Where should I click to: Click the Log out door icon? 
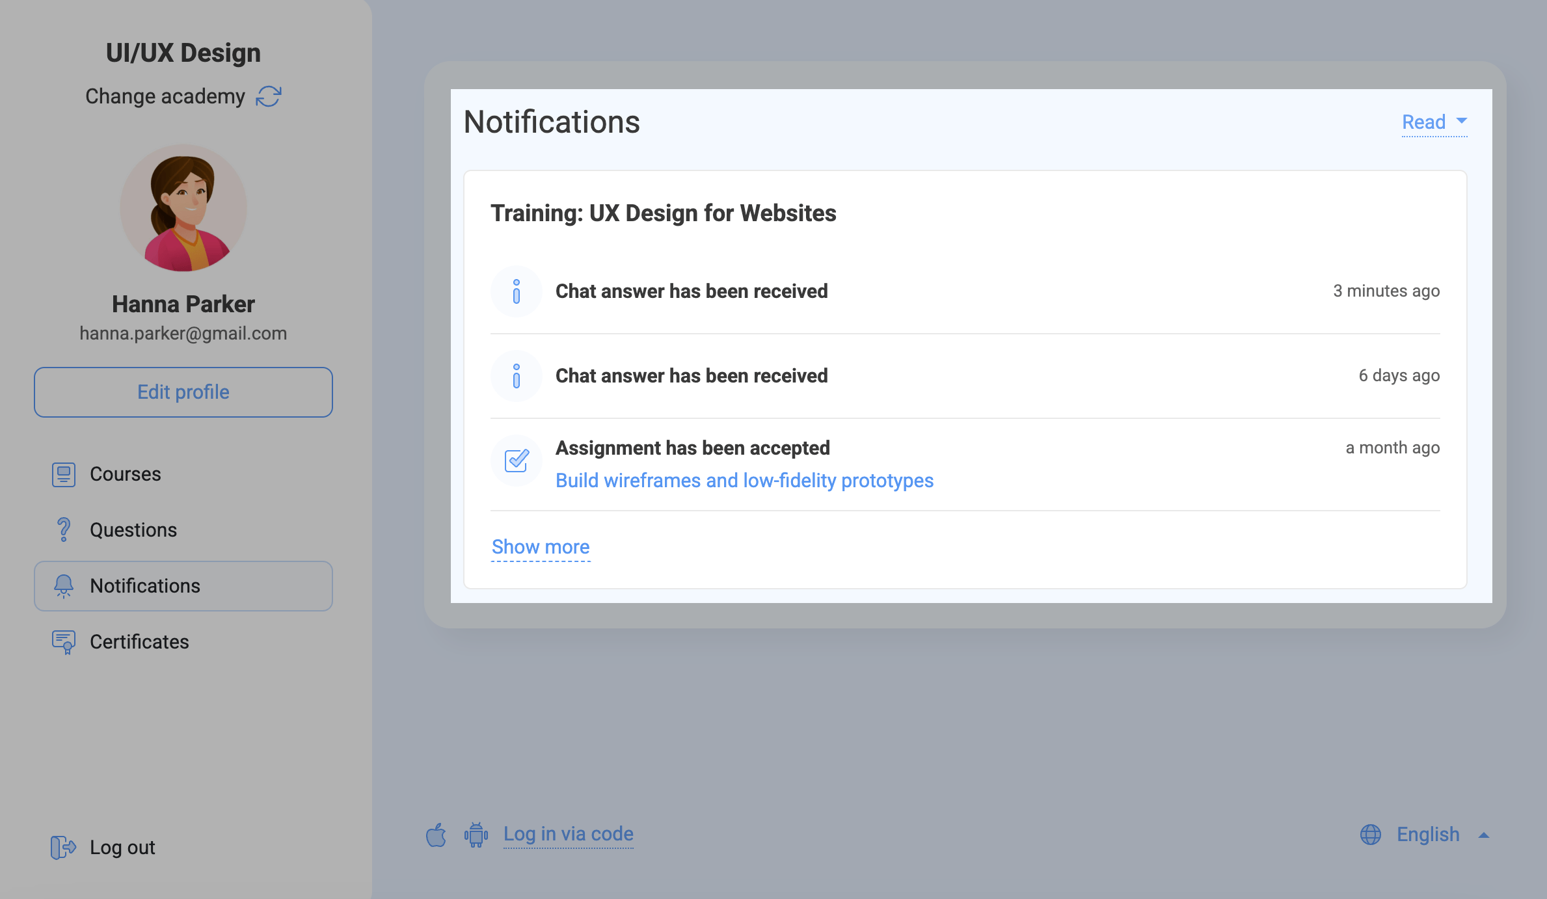(x=63, y=847)
